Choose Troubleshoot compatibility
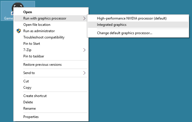Viewport: 192px width, 122px height. 44,37
